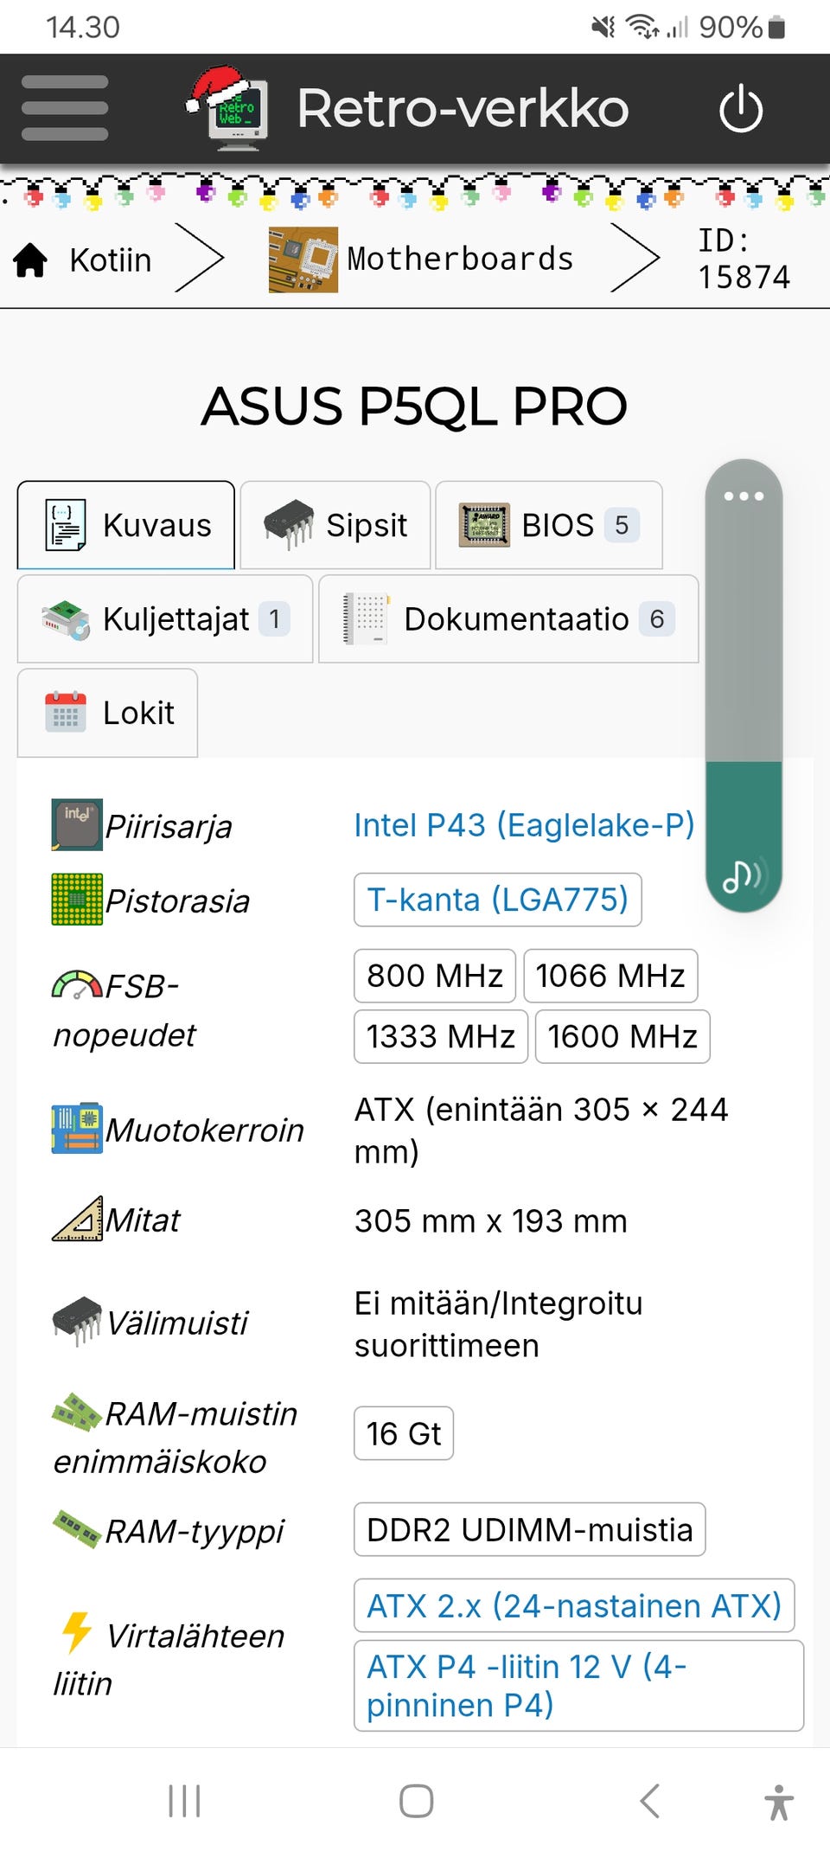Tap the Motherboards category thumbnail icon

(303, 259)
